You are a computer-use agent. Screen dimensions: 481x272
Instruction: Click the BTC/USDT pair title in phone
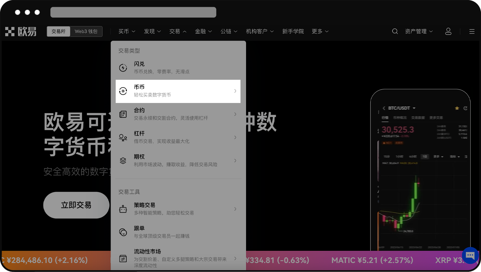(x=399, y=108)
